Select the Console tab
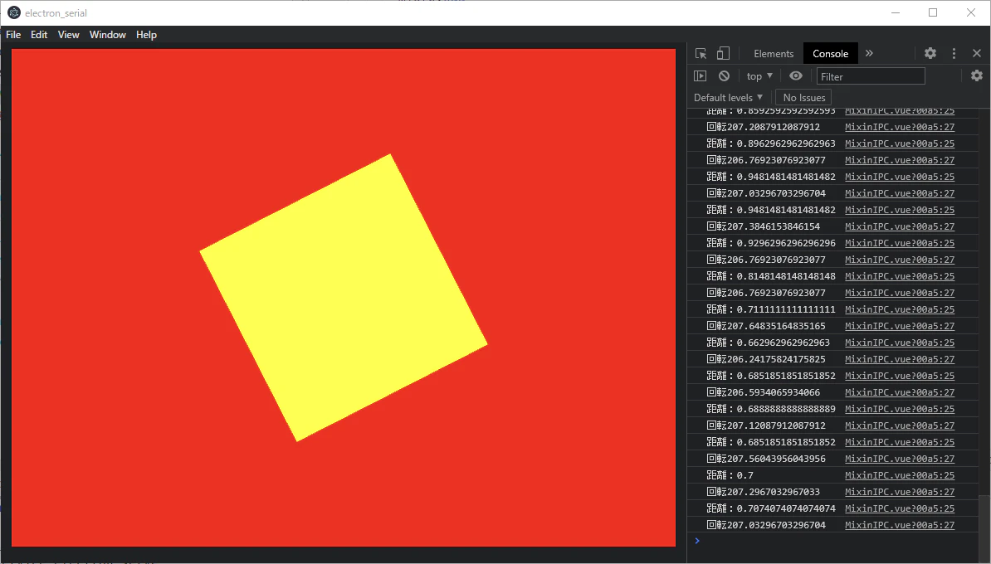 click(831, 54)
